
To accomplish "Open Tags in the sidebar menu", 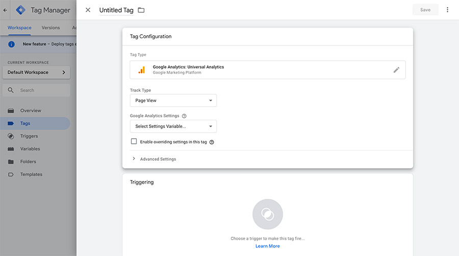I will pos(35,123).
